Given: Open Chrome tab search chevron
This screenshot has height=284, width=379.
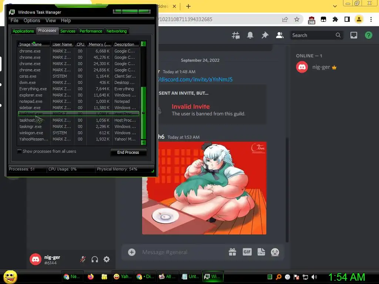Looking at the screenshot, I should [x=335, y=7].
